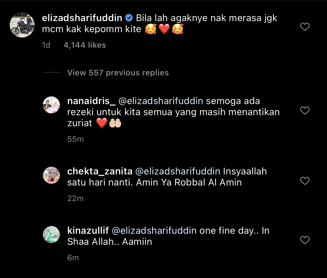
Task: Open nanaidris_ profile avatar
Action: pyautogui.click(x=51, y=105)
